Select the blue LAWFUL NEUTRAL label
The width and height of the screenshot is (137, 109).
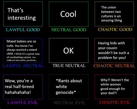coord(23,66)
